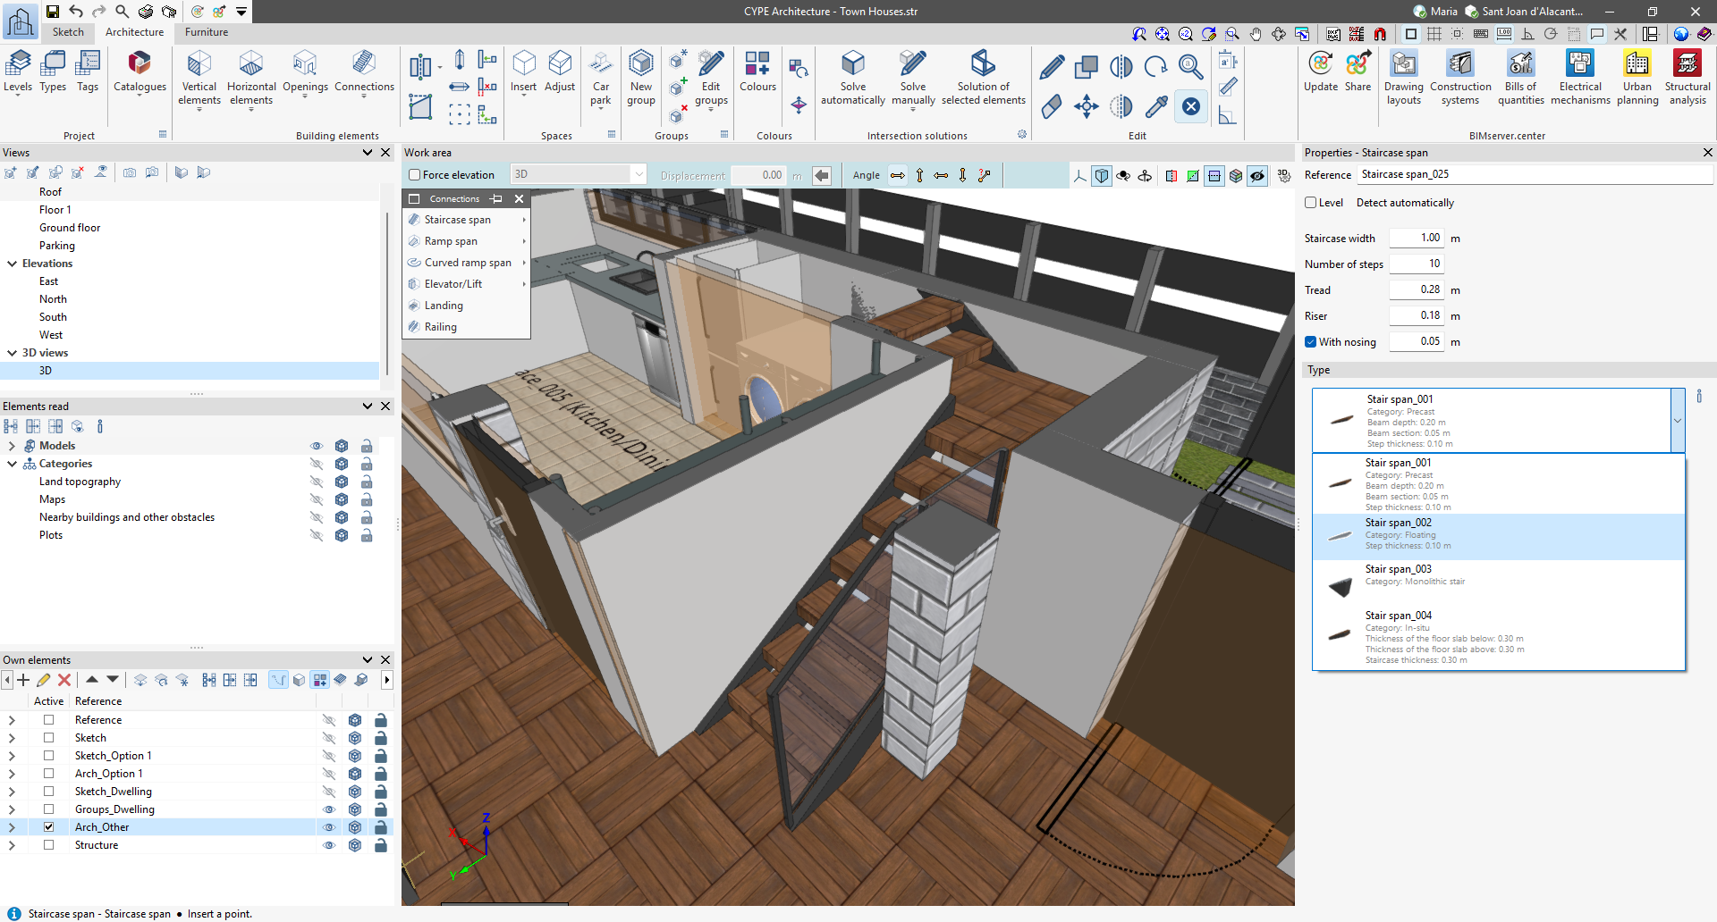Open the Ground floor view
This screenshot has width=1717, height=922.
coord(70,228)
